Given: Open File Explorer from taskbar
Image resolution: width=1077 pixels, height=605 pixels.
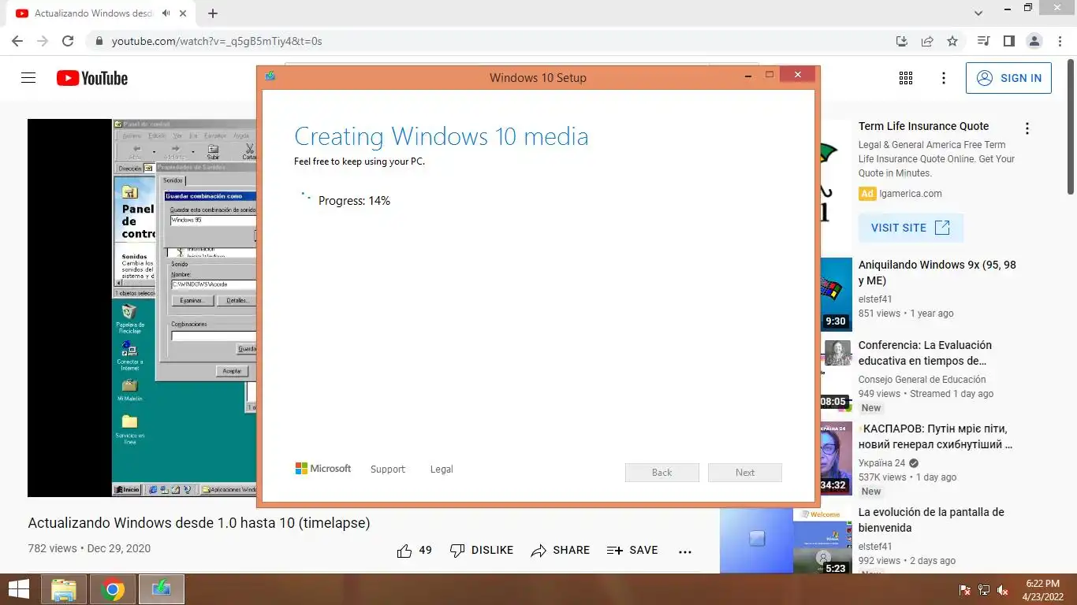Looking at the screenshot, I should [65, 589].
